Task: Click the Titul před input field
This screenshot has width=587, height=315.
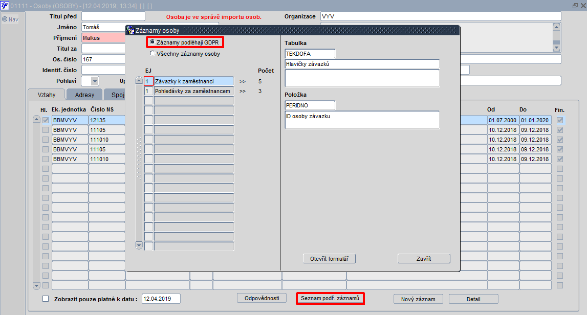Action: point(113,16)
